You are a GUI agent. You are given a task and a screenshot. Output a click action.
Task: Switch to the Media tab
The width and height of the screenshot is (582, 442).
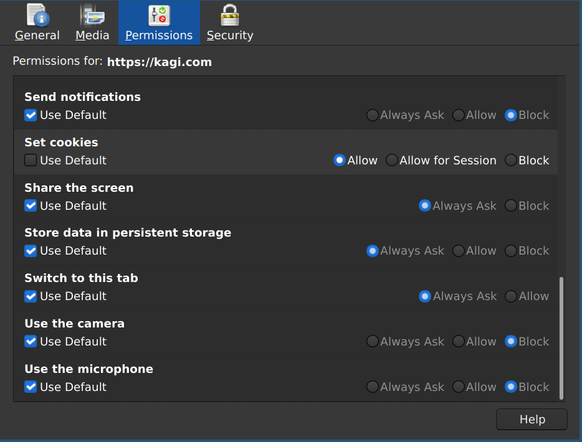pos(92,35)
